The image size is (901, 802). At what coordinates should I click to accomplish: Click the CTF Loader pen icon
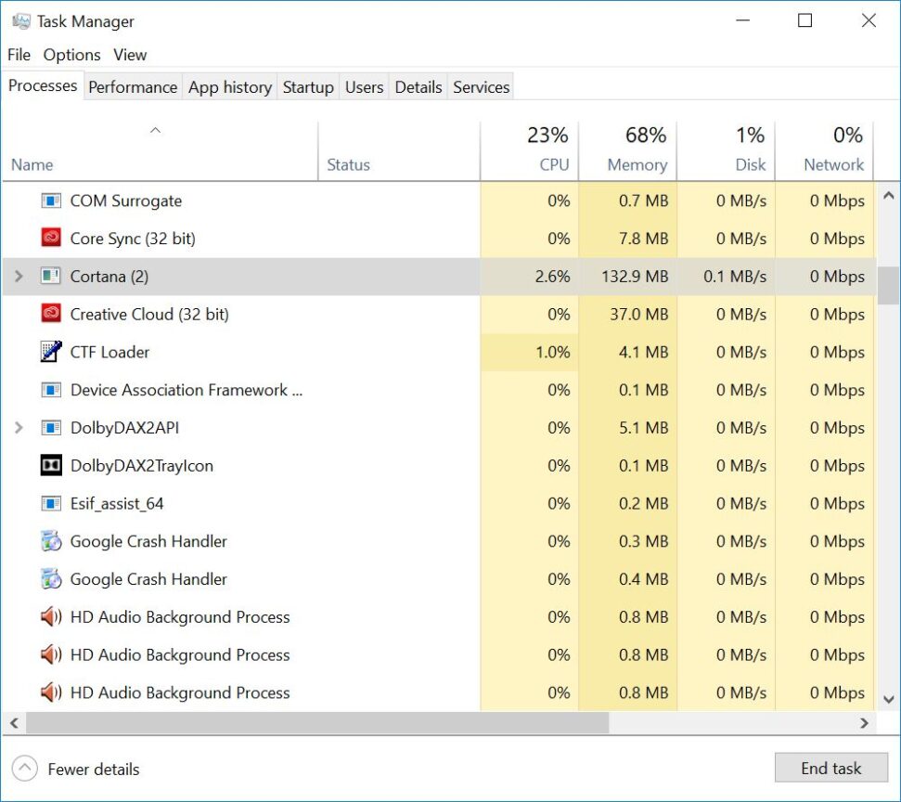point(51,352)
